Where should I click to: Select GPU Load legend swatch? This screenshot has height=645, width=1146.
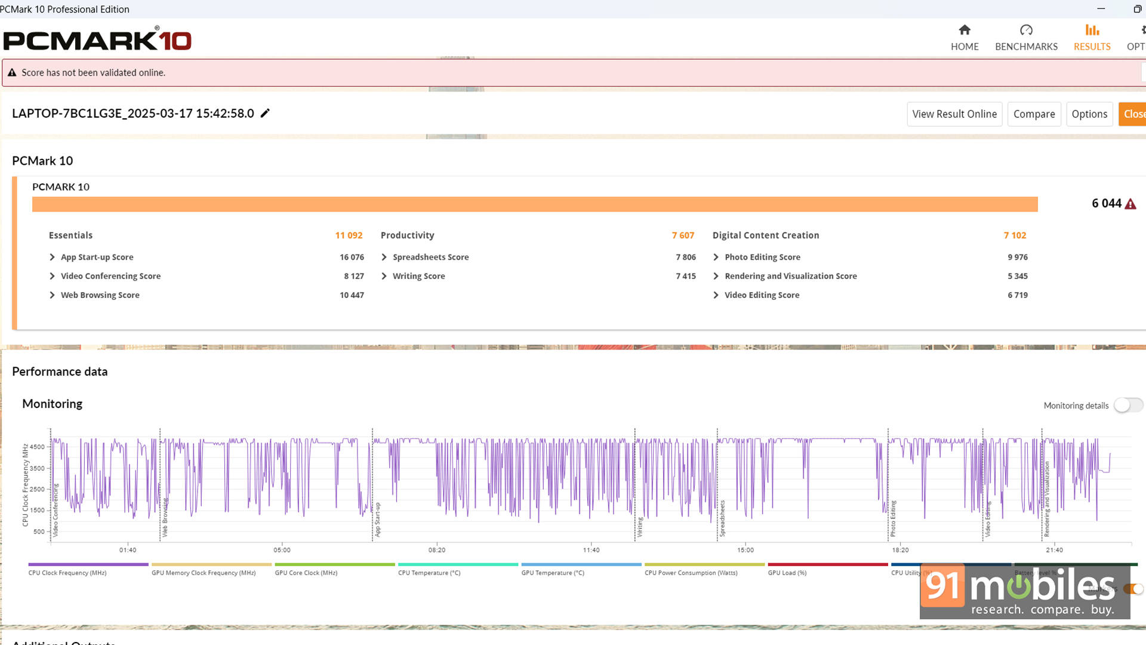(x=828, y=564)
